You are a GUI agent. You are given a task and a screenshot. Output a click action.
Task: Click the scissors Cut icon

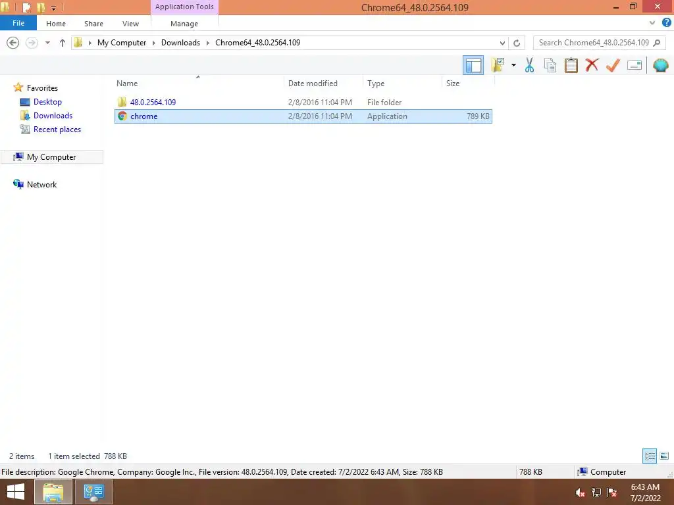click(x=529, y=65)
